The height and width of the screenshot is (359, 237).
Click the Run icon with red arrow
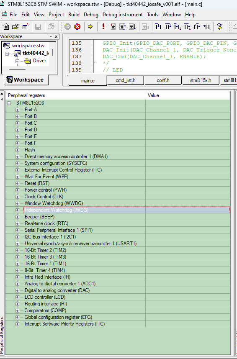pyautogui.click(x=113, y=27)
